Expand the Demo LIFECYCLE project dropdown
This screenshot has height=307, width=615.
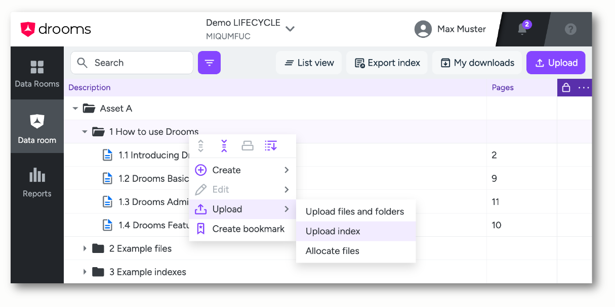(x=290, y=29)
